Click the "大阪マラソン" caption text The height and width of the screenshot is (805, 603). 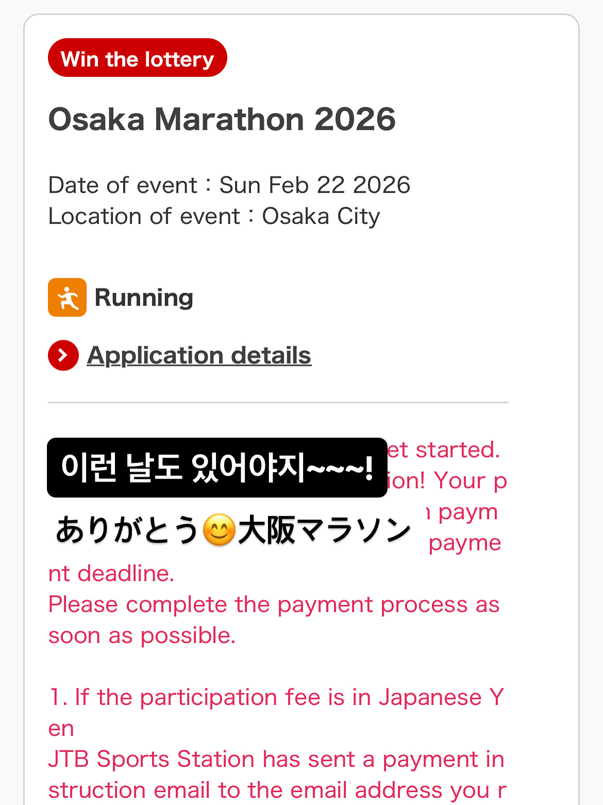tap(324, 530)
